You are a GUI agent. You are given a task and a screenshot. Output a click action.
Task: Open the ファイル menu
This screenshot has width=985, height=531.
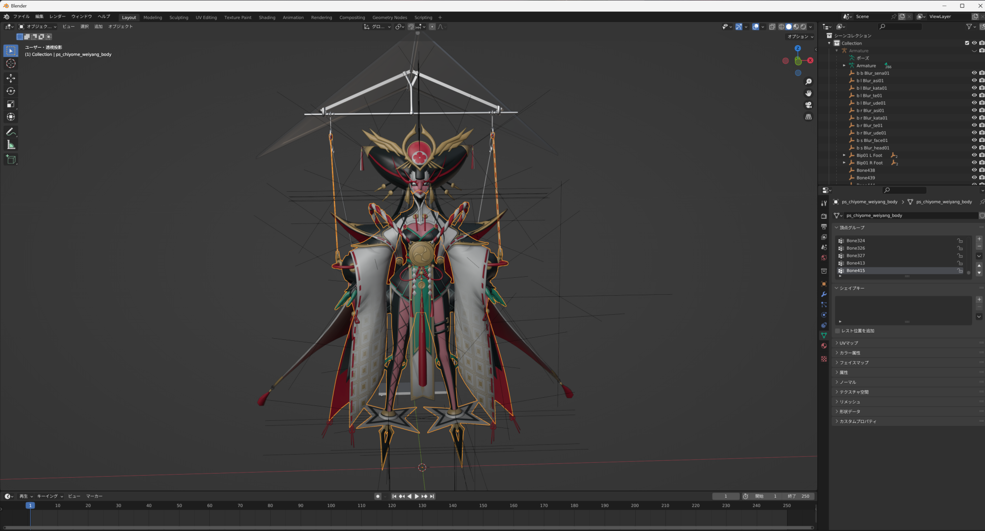(x=22, y=16)
